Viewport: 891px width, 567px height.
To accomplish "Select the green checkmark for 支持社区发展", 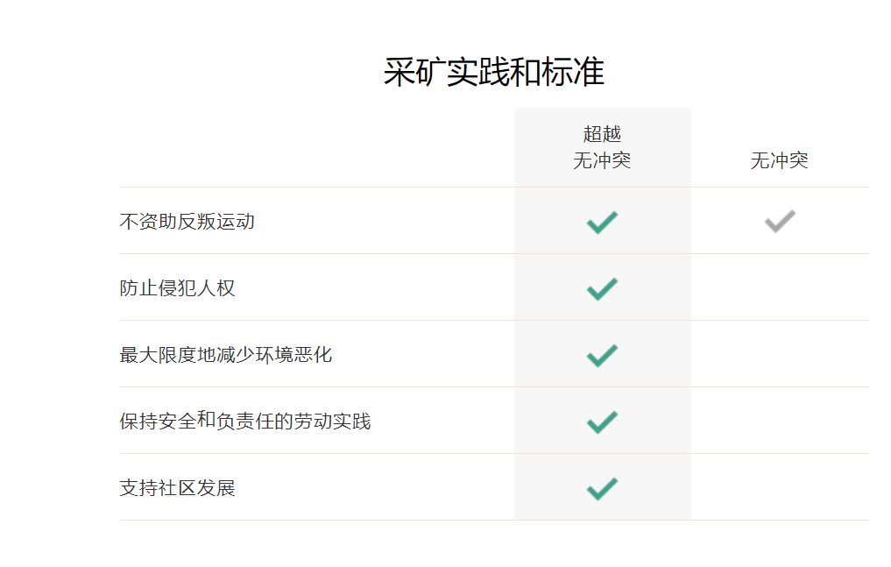I will point(602,488).
